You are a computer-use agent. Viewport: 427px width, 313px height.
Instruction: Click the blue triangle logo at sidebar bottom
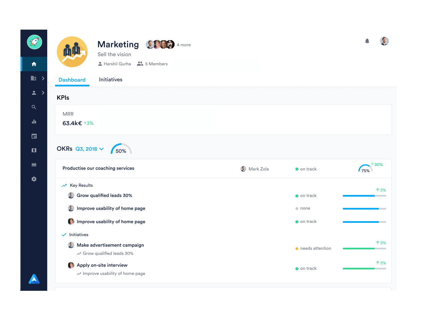point(34,279)
